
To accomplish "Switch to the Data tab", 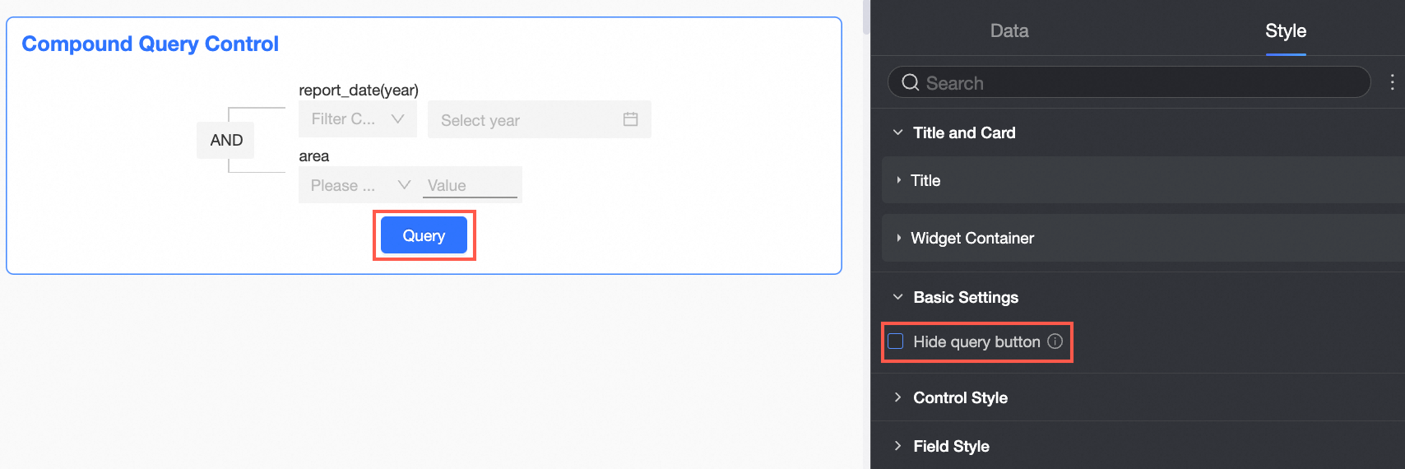I will pos(1009,31).
